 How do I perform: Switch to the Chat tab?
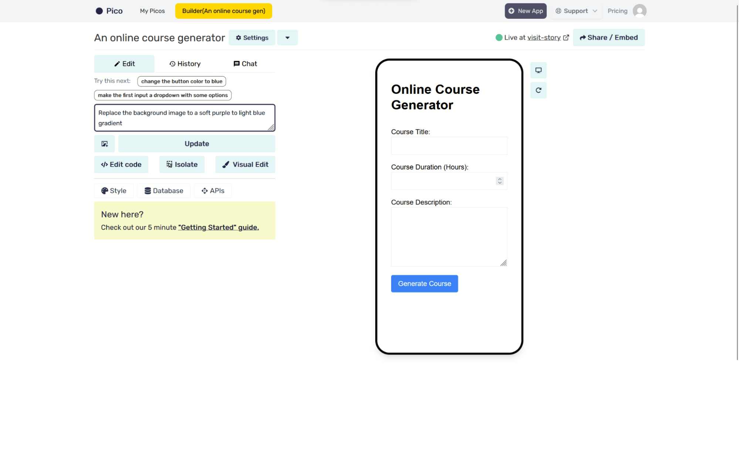pos(245,64)
